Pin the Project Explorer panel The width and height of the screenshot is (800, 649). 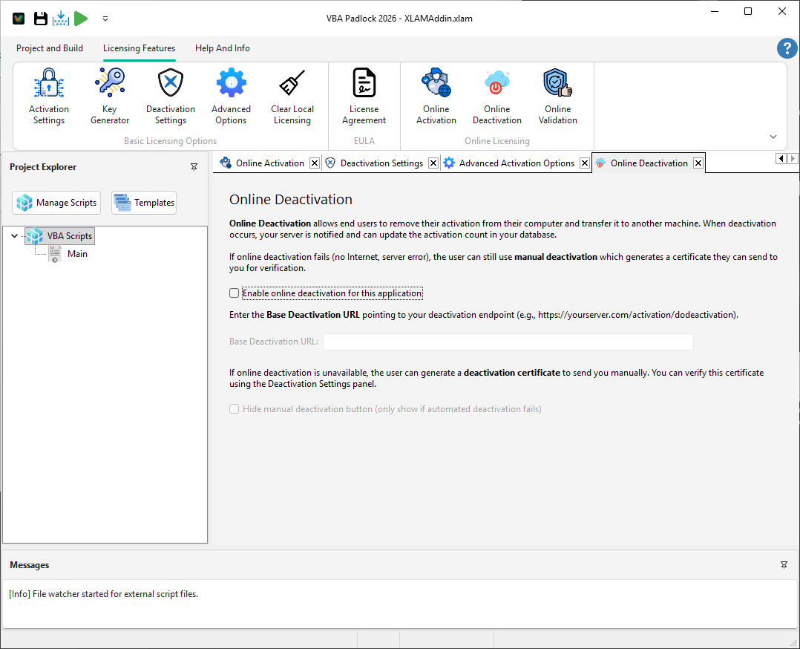194,167
